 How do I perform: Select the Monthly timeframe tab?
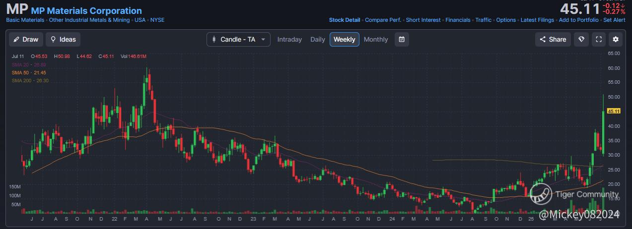[x=376, y=39]
